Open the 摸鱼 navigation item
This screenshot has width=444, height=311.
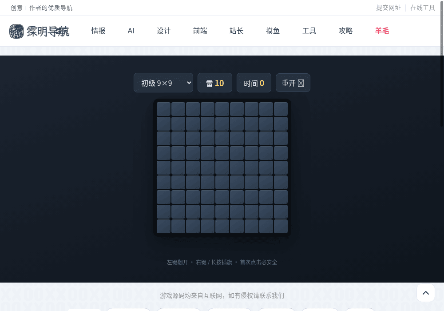pos(273,31)
